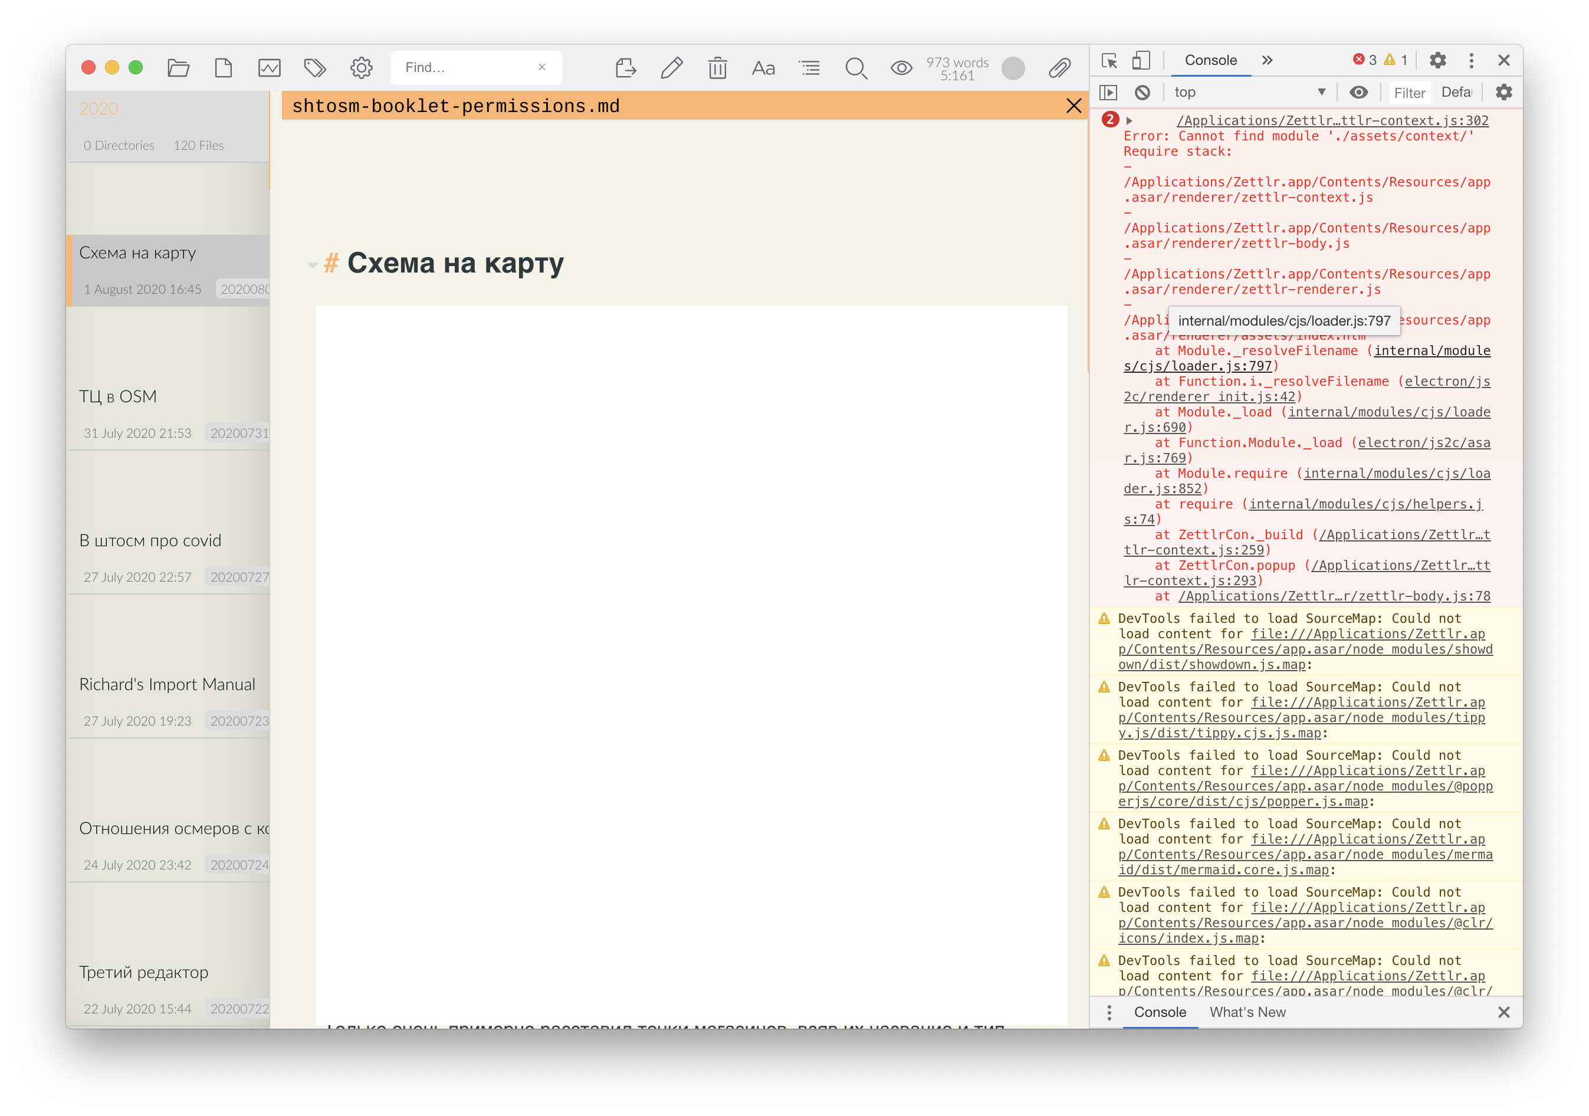1589x1116 pixels.
Task: Open file 'Отношения осмеров с ко'
Action: (x=169, y=845)
